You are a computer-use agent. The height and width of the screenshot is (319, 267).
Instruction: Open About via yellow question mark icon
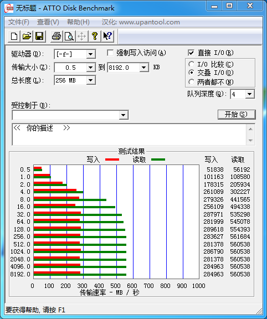point(95,37)
